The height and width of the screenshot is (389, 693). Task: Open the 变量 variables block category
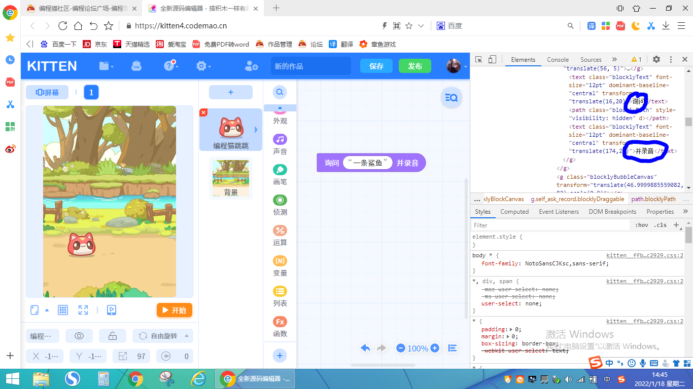280,266
